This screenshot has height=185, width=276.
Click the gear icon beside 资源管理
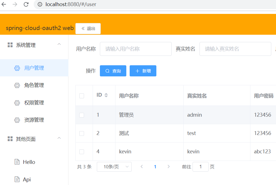click(x=17, y=120)
